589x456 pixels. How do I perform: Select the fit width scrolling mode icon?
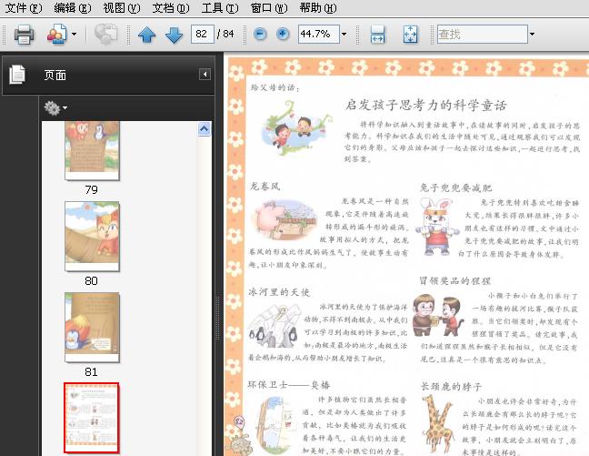pos(377,35)
